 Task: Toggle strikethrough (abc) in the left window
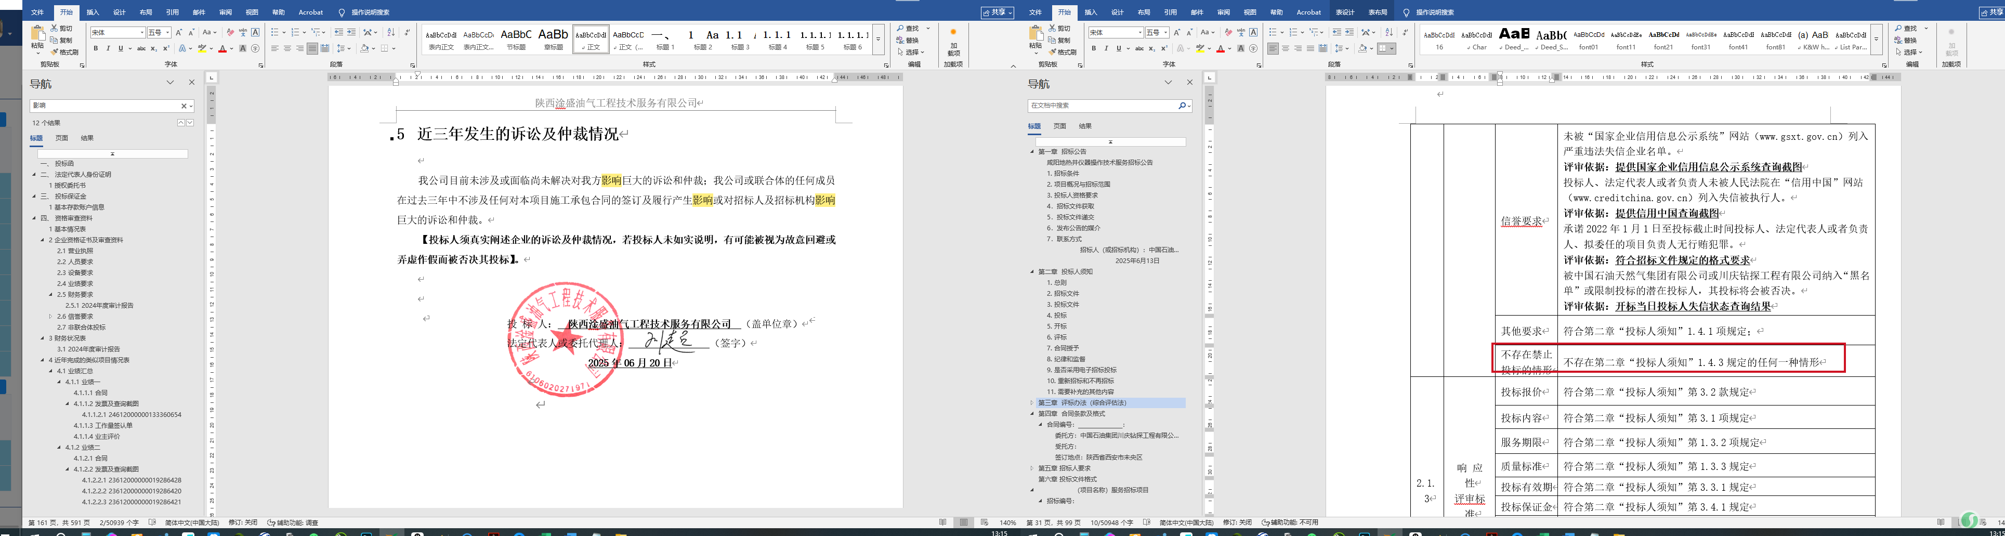click(x=141, y=49)
